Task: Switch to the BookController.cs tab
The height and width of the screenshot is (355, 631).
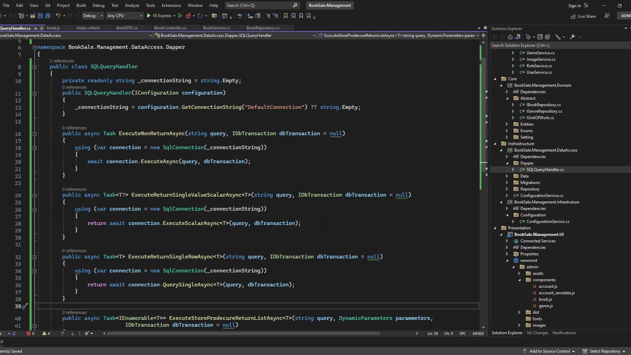Action: (170, 28)
